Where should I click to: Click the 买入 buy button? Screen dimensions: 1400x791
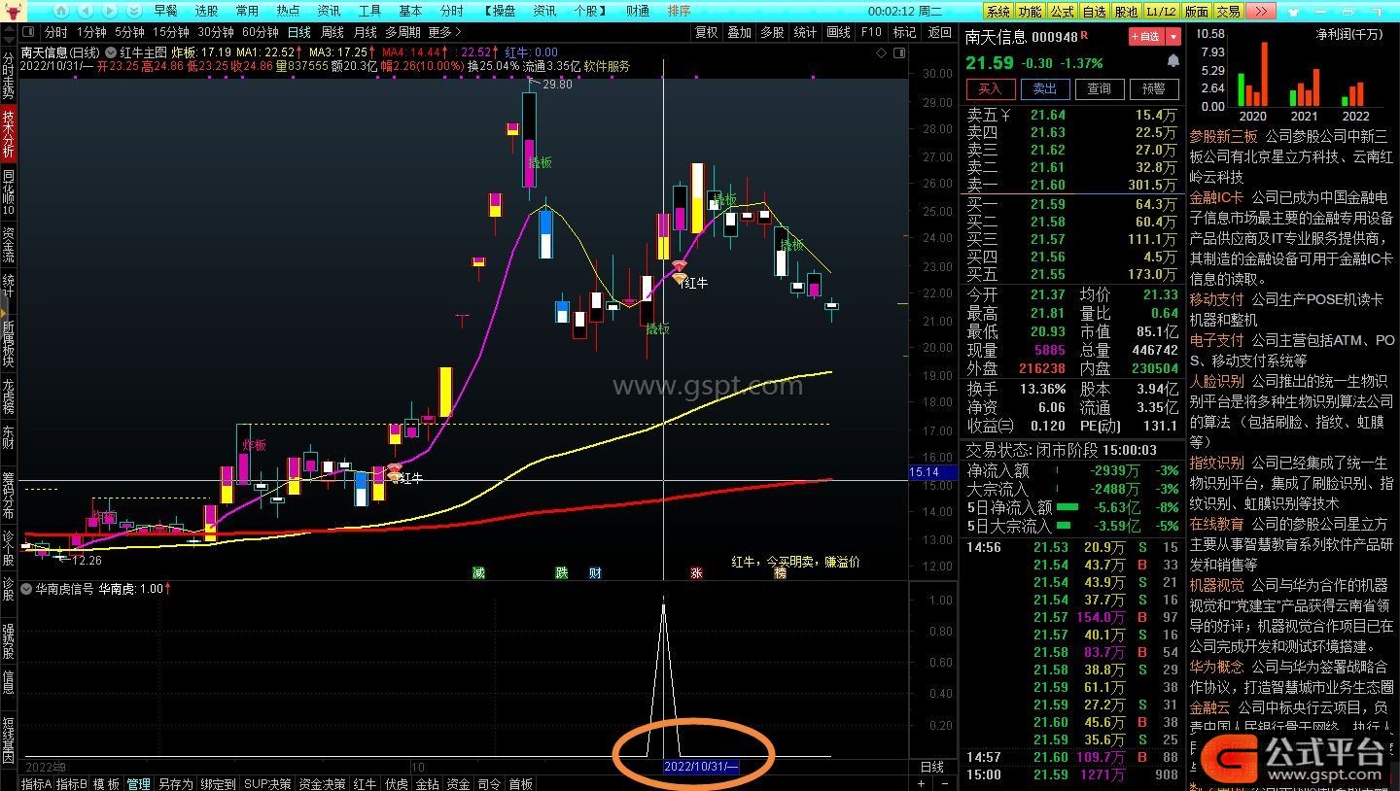990,88
